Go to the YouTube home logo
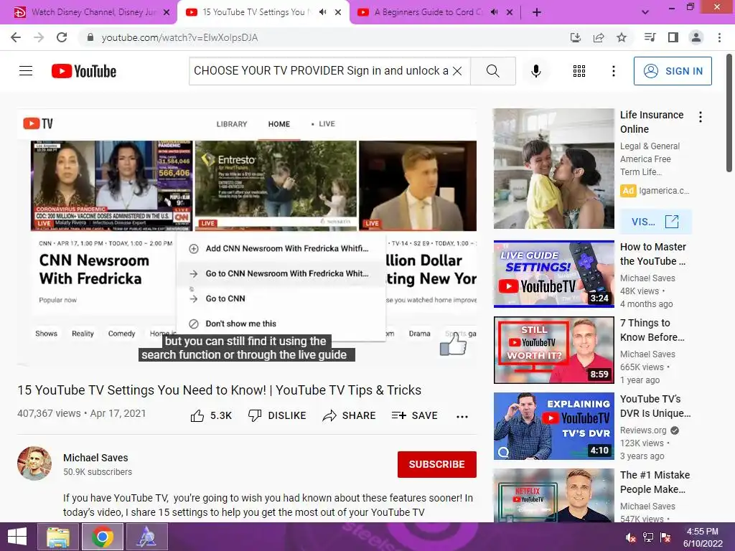735x551 pixels. tap(84, 71)
